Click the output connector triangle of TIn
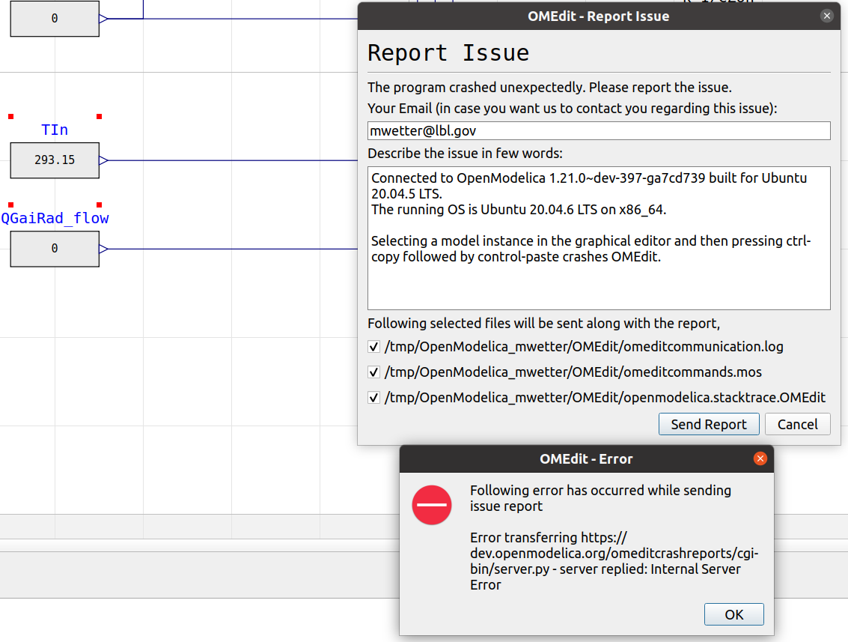This screenshot has width=848, height=642. [x=104, y=159]
